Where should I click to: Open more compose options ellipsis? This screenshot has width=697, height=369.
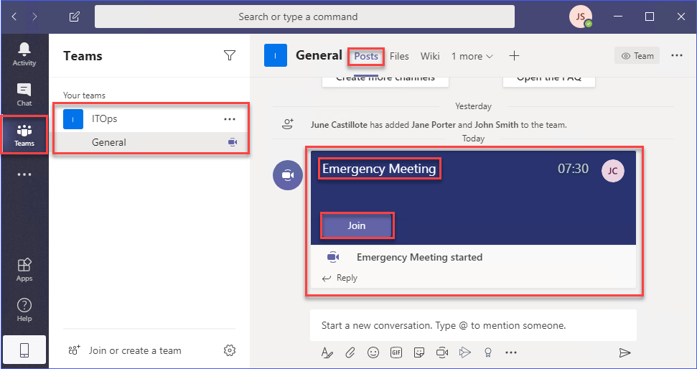point(511,352)
